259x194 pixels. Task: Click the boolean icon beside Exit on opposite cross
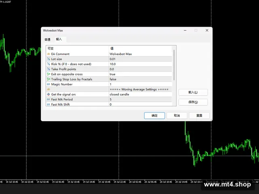[49, 74]
